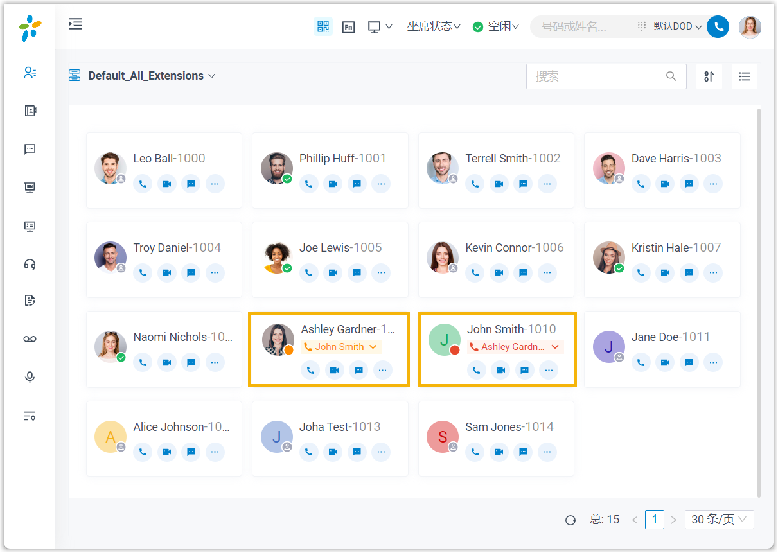Viewport: 778px width, 553px height.
Task: Open more options for Sam Jones
Action: click(547, 452)
